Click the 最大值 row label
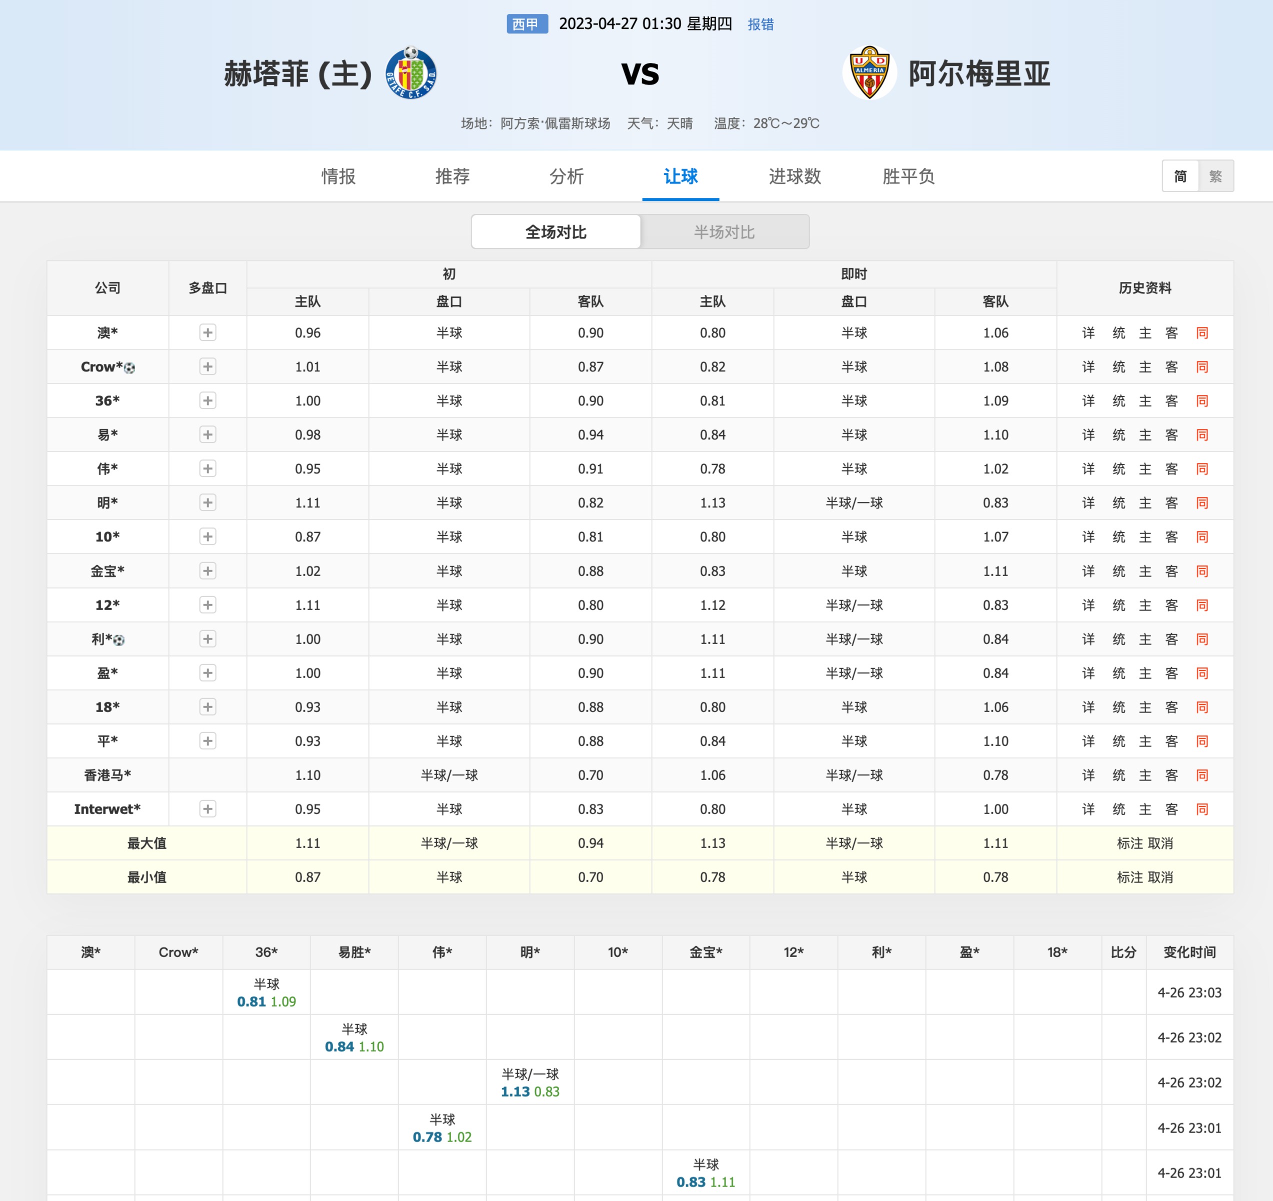This screenshot has width=1273, height=1201. click(146, 843)
